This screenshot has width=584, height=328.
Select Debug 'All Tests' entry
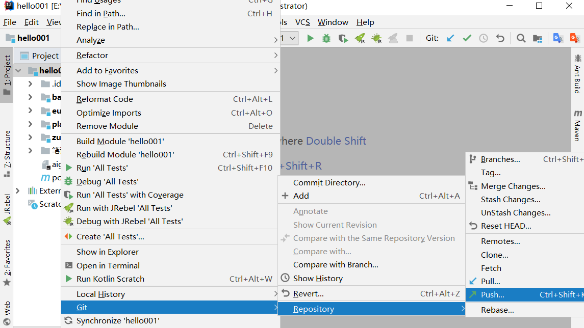coord(170,181)
